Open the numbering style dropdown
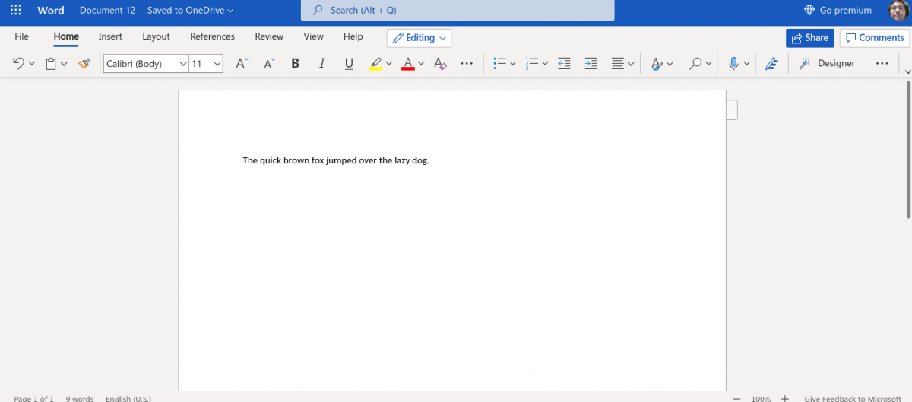 coord(545,64)
